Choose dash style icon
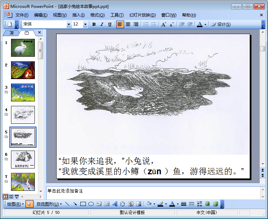 click(x=191, y=204)
